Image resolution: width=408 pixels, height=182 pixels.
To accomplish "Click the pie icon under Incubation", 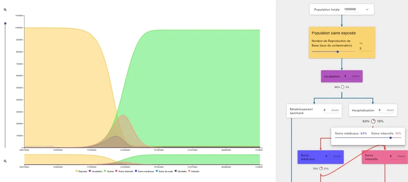I will pos(342,87).
